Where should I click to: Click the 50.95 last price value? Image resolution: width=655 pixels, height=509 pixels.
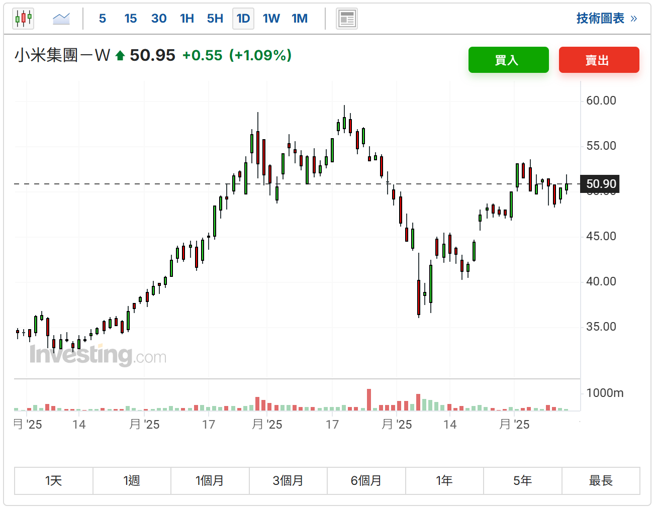(152, 55)
